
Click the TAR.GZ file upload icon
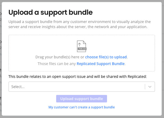(x=81, y=46)
